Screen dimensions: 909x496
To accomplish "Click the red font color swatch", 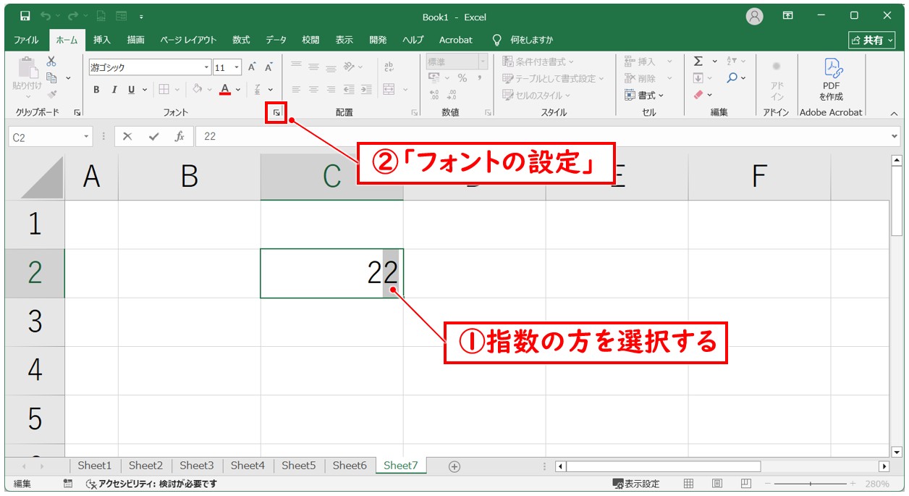I will (x=225, y=90).
